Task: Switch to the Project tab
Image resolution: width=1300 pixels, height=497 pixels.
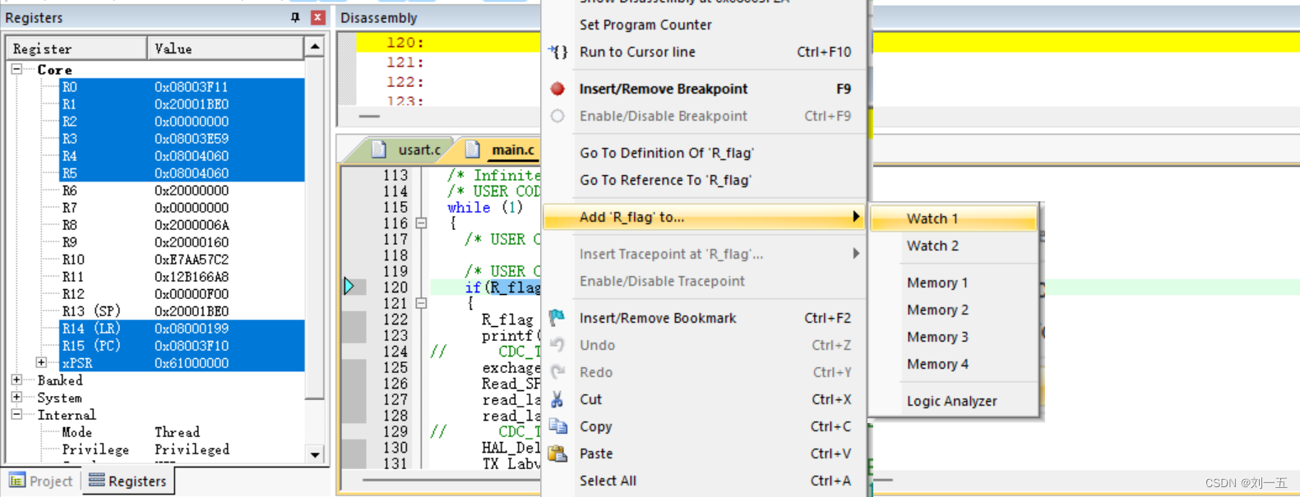Action: pos(41,481)
